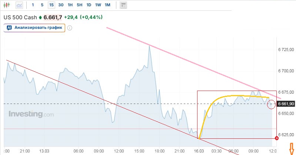Switch to area chart type

tap(19, 5)
